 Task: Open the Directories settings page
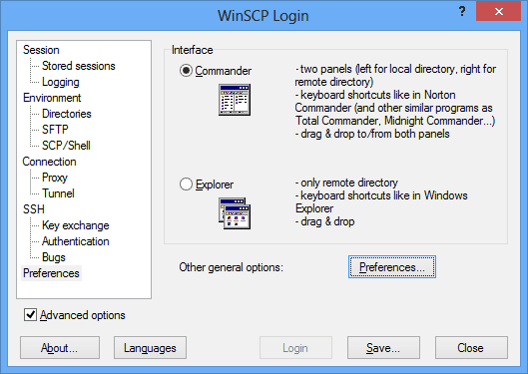pyautogui.click(x=66, y=114)
